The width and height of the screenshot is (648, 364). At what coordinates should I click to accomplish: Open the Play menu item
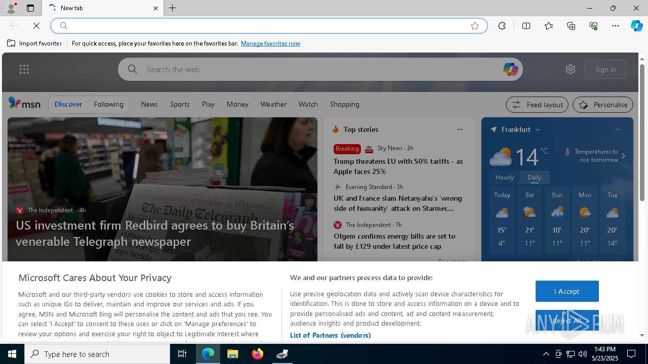tap(208, 104)
